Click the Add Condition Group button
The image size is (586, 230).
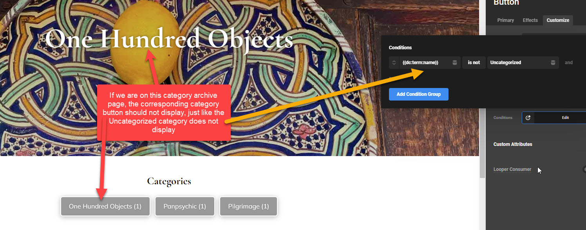coord(419,94)
